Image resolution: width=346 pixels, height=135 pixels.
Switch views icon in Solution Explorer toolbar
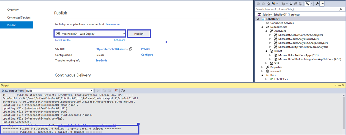(x=273, y=4)
